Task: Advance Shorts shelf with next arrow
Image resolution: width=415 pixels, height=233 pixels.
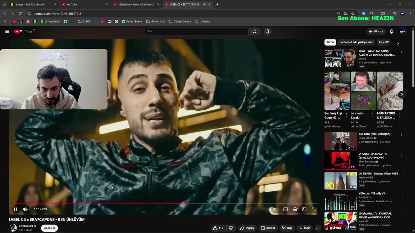Action: pos(402,95)
